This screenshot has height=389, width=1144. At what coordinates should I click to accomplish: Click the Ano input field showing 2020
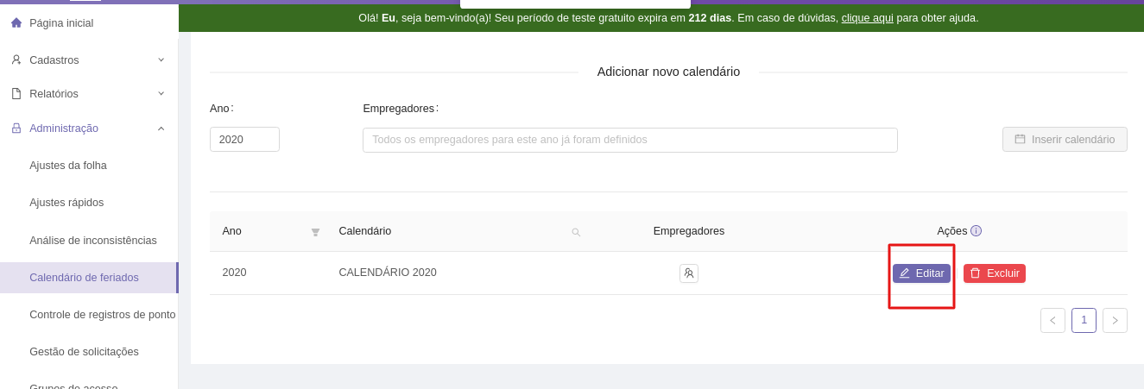pyautogui.click(x=244, y=140)
